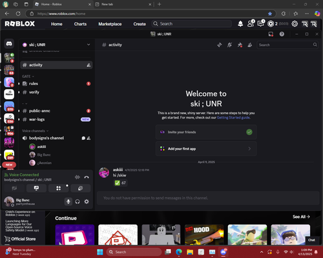Open Roblox Charts nav item

click(80, 24)
